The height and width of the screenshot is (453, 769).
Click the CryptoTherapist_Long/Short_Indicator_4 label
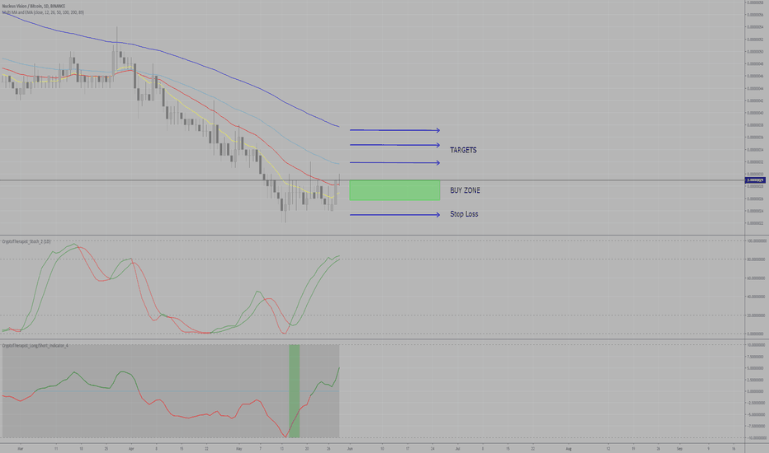(x=35, y=346)
